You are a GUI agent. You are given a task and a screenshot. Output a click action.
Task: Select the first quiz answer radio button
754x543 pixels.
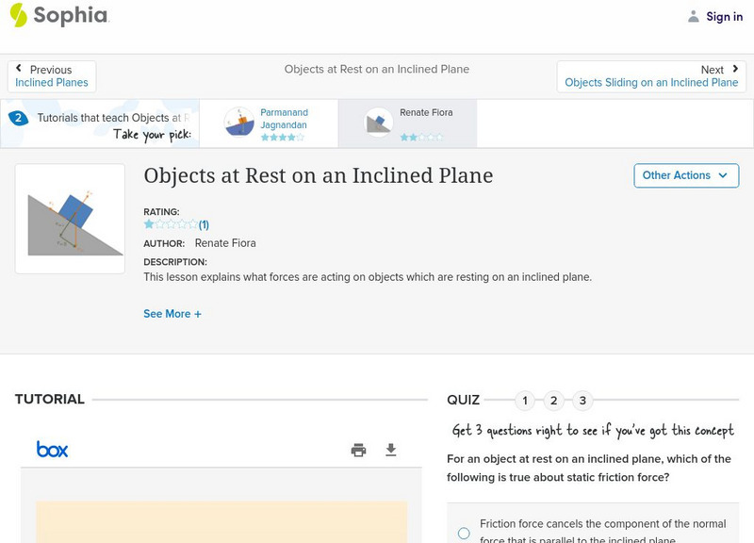coord(464,533)
